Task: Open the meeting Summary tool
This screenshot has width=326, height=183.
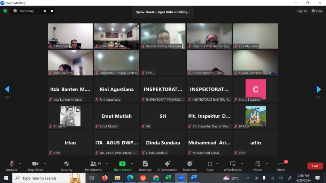Action: click(145, 164)
